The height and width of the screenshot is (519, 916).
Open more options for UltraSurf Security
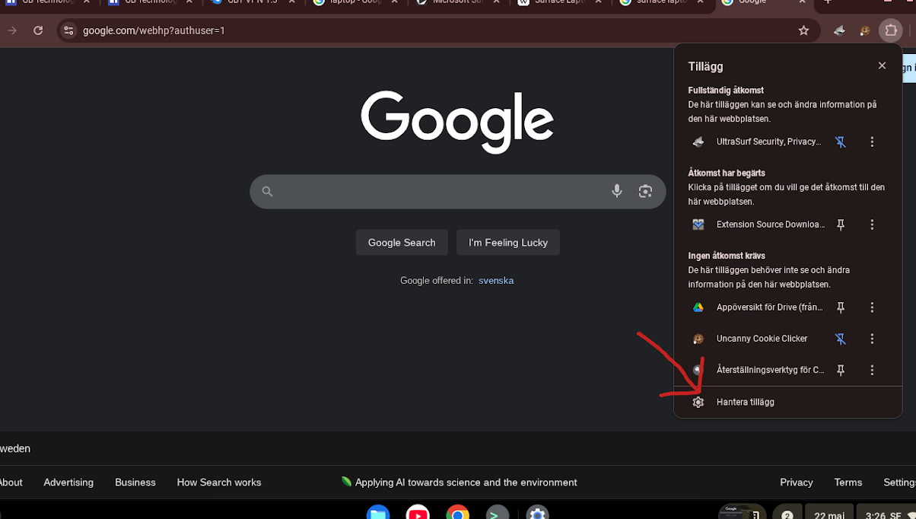[872, 142]
